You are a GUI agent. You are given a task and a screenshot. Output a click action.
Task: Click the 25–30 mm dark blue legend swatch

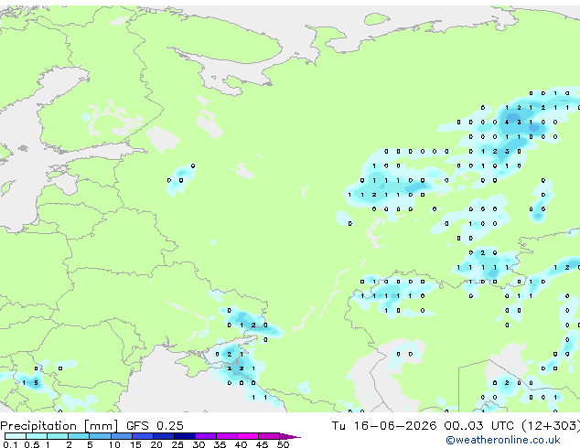coord(184,436)
